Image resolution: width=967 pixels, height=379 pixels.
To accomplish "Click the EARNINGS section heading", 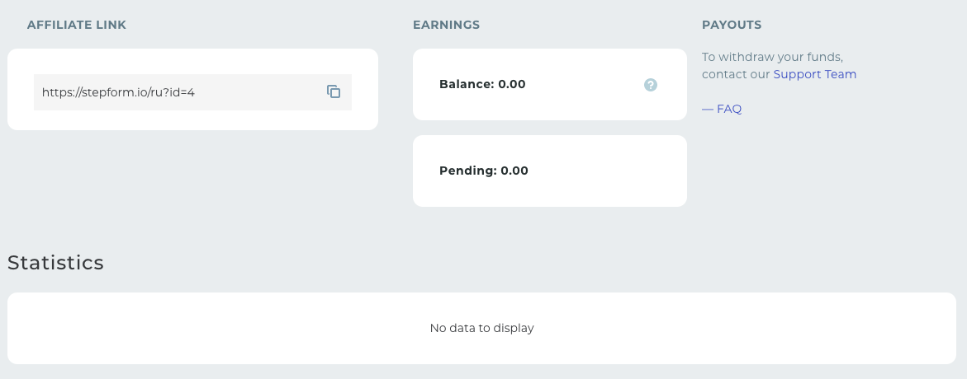I will (446, 26).
